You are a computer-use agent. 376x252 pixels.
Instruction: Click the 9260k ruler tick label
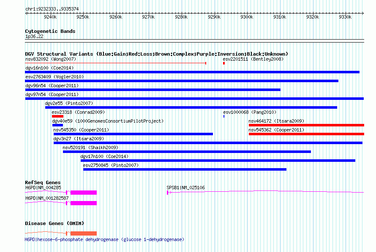click(x=116, y=17)
